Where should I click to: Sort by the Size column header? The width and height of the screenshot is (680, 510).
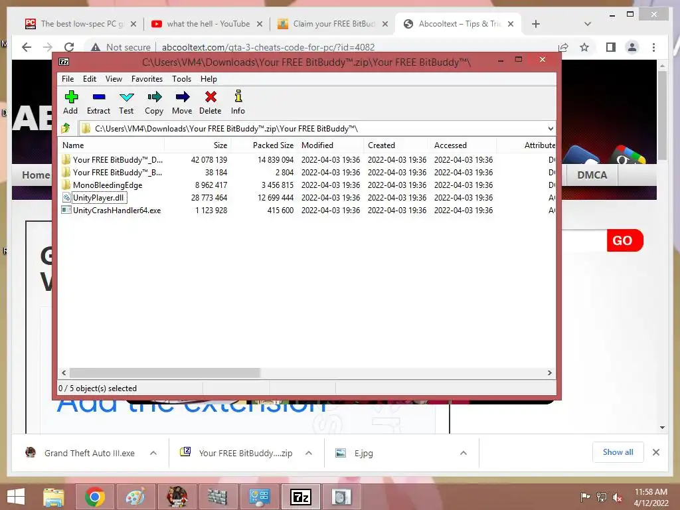[x=197, y=145]
